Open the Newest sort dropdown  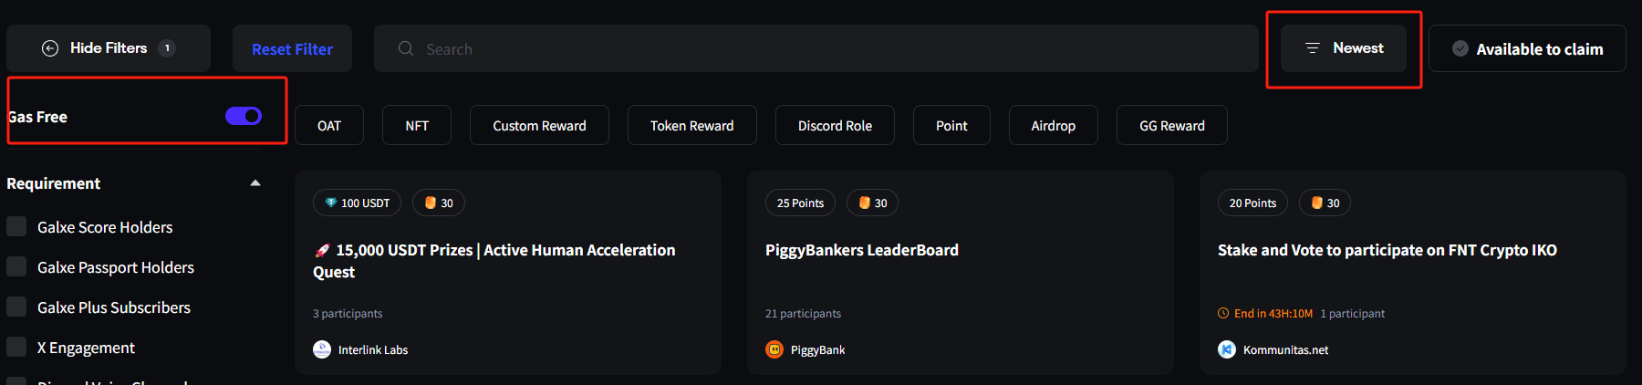coord(1344,48)
